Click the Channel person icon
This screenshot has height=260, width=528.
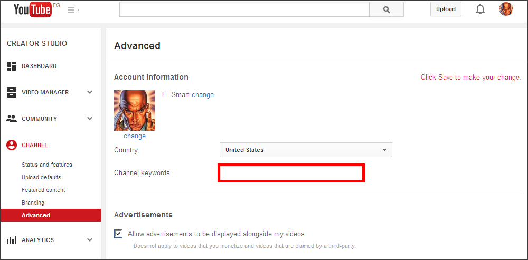tap(12, 145)
